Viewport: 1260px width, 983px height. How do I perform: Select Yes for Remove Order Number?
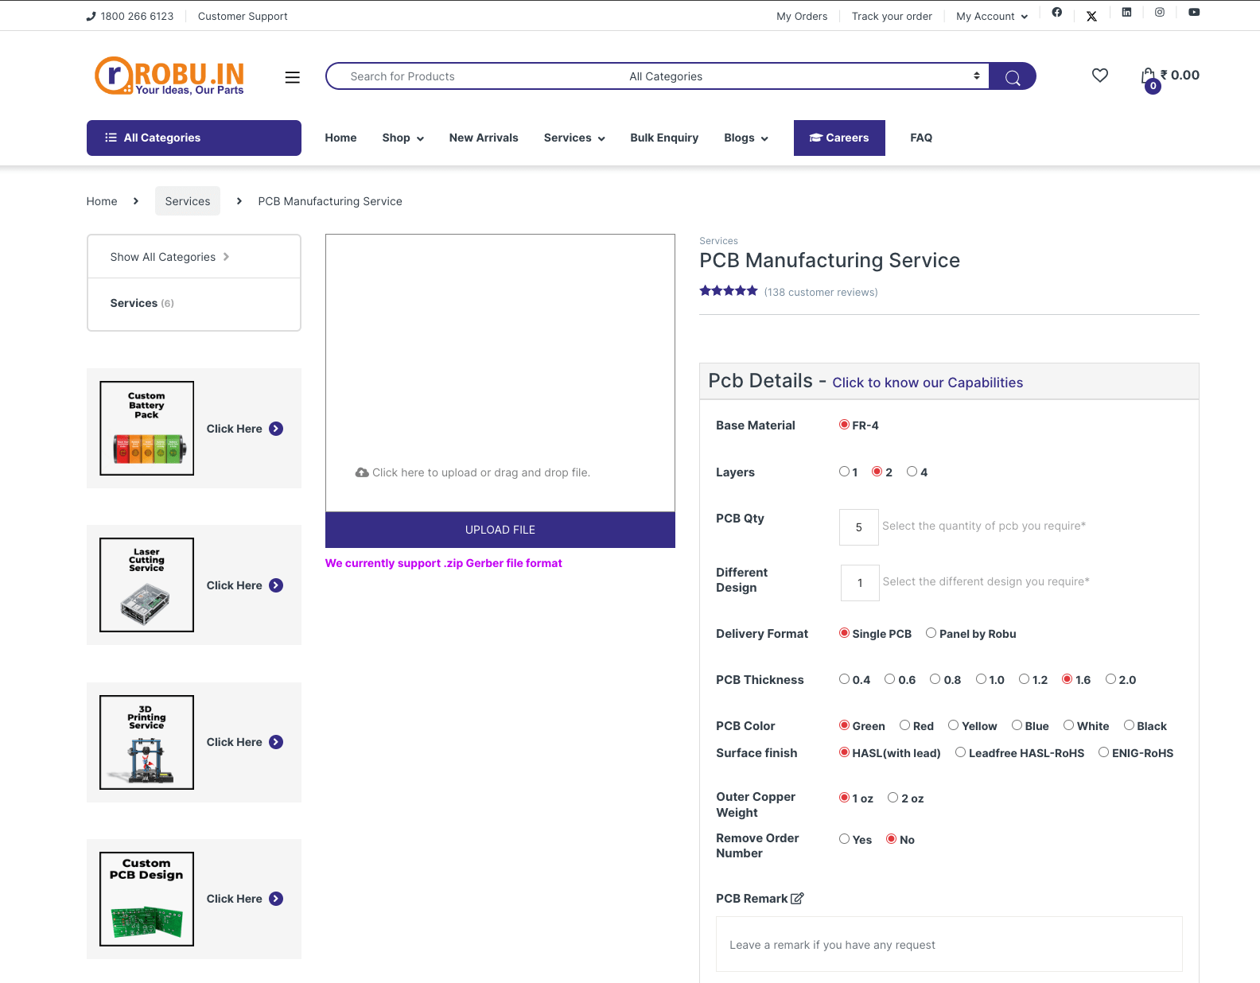coord(844,839)
